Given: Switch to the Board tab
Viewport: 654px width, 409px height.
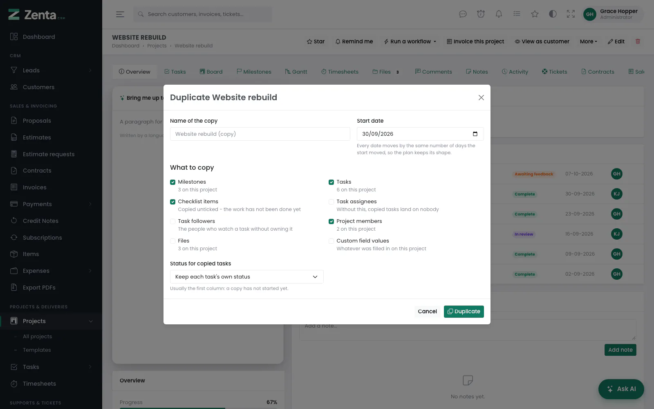Looking at the screenshot, I should [x=211, y=72].
